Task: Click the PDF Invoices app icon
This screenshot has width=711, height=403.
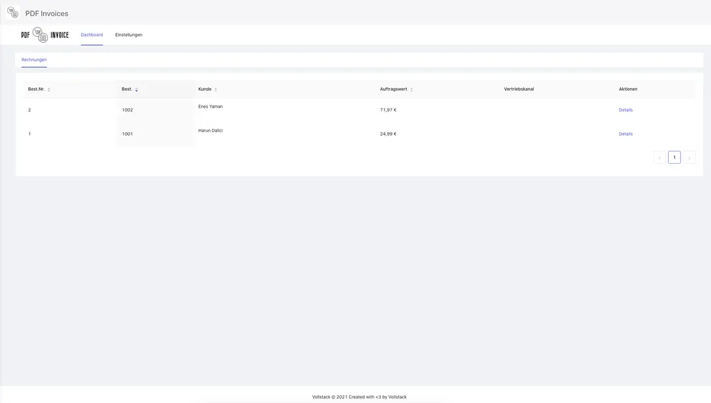Action: [x=13, y=12]
